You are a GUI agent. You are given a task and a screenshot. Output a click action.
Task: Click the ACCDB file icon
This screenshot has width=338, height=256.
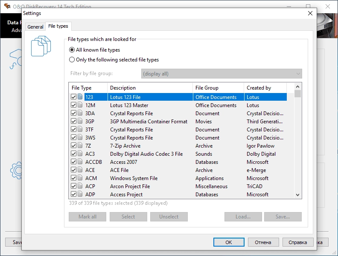[80, 161]
